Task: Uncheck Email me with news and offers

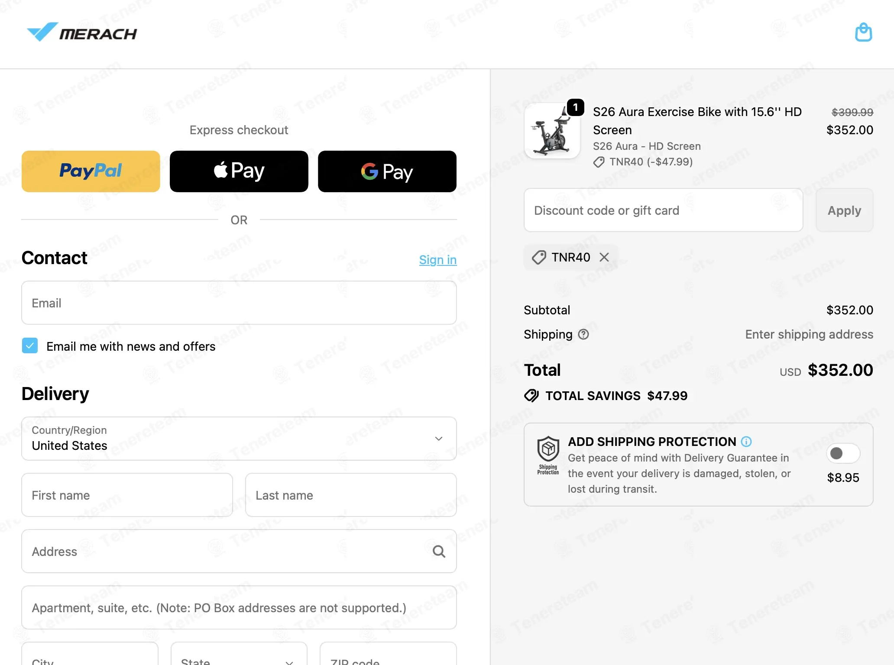Action: pos(30,346)
